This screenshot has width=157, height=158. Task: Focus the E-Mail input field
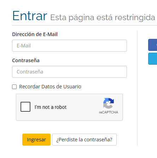point(69,46)
